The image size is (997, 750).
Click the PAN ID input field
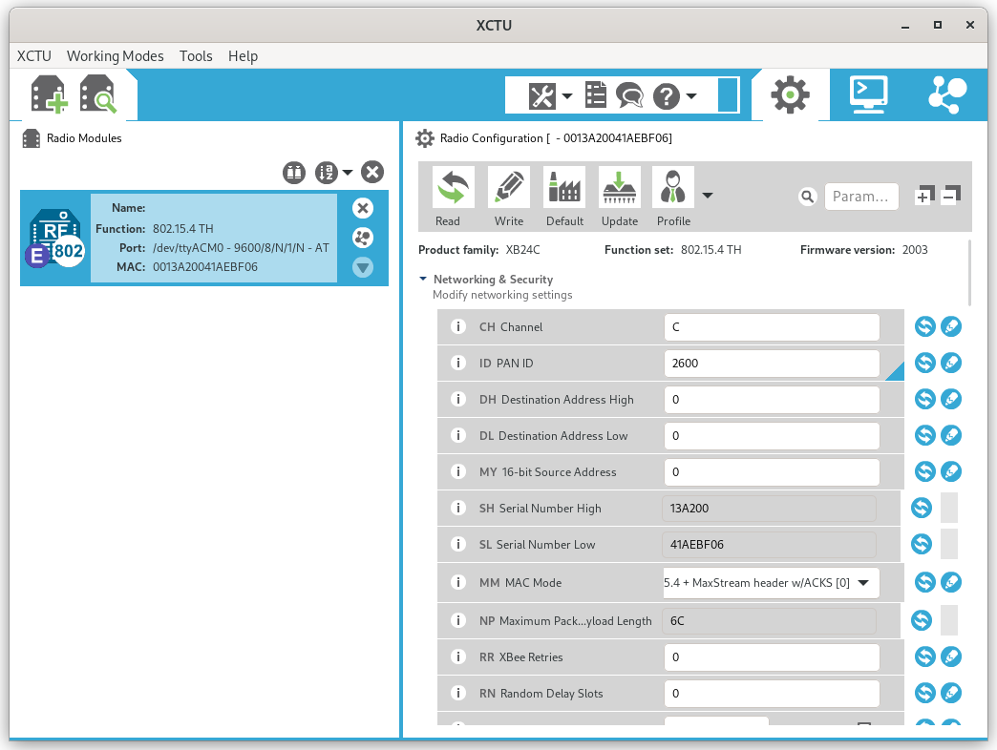(771, 364)
